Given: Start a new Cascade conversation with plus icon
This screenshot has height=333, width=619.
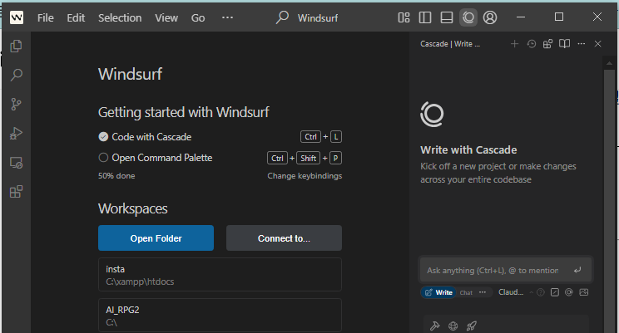Looking at the screenshot, I should [x=514, y=44].
